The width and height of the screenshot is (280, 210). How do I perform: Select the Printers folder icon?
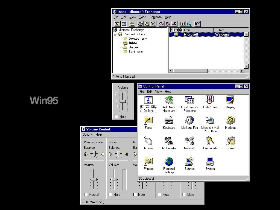pos(148,164)
